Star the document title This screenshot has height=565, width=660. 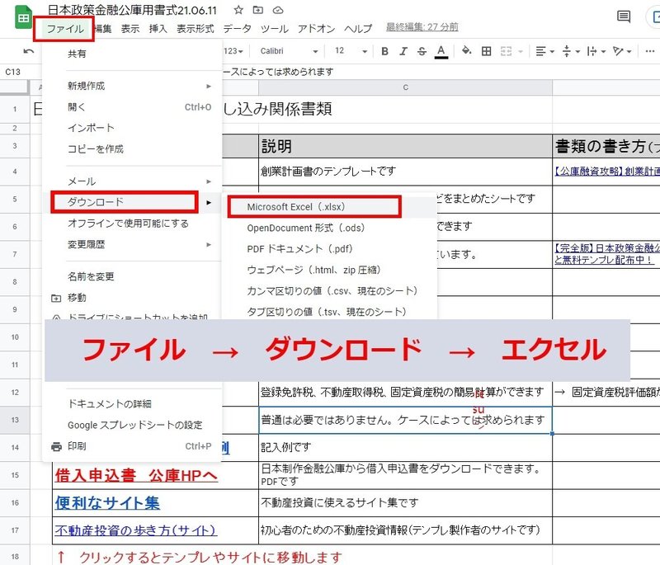click(238, 10)
